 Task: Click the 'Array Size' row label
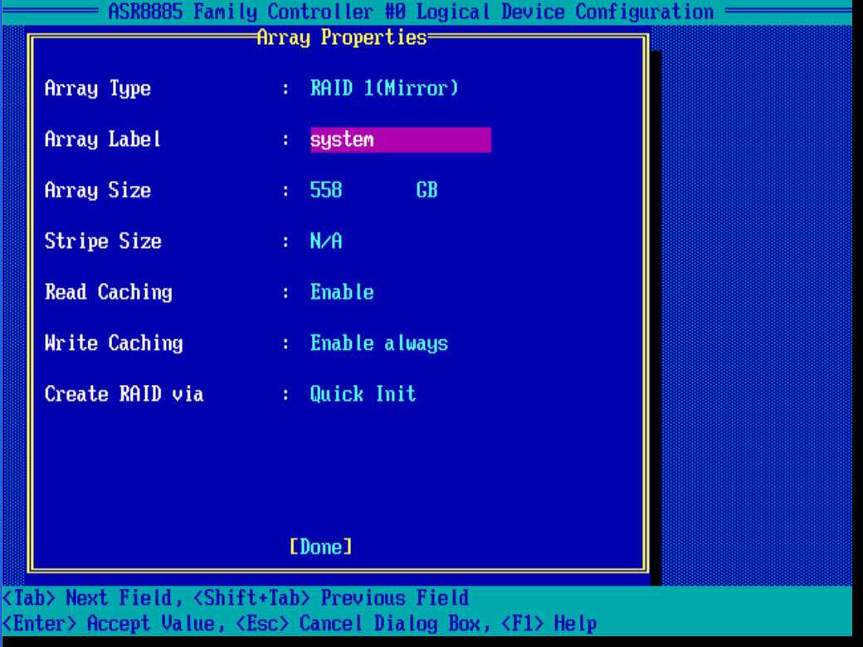pos(98,191)
